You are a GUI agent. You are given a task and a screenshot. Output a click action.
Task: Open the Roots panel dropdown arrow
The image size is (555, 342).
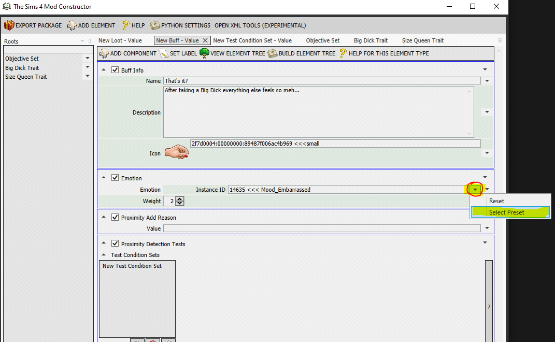[x=82, y=41]
